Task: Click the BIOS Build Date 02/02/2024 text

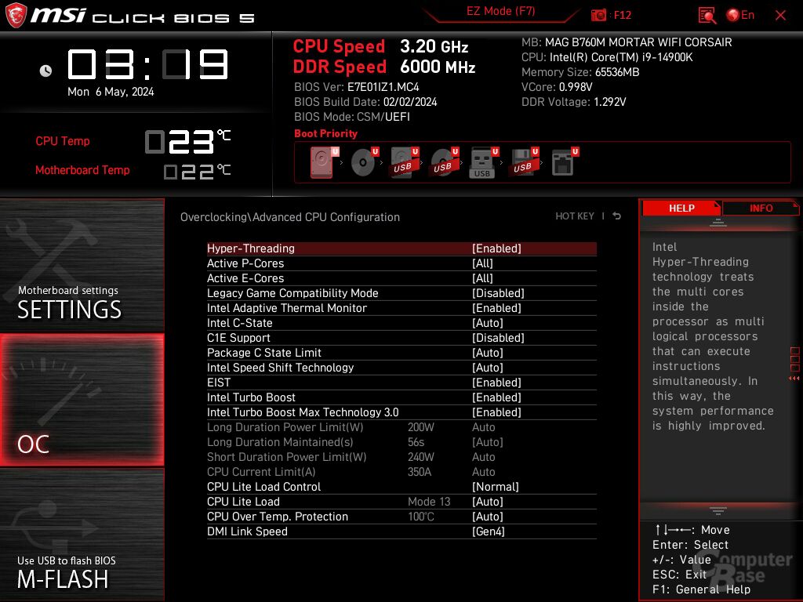Action: click(365, 102)
